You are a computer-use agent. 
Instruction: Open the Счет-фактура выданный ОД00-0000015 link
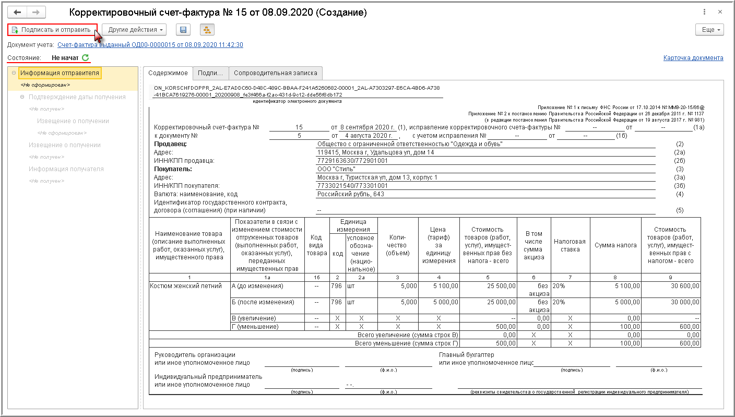(150, 45)
